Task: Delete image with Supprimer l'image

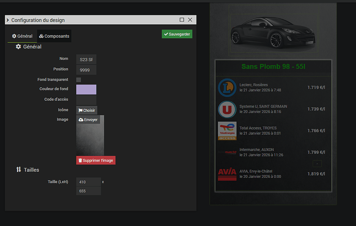Action: [x=96, y=160]
